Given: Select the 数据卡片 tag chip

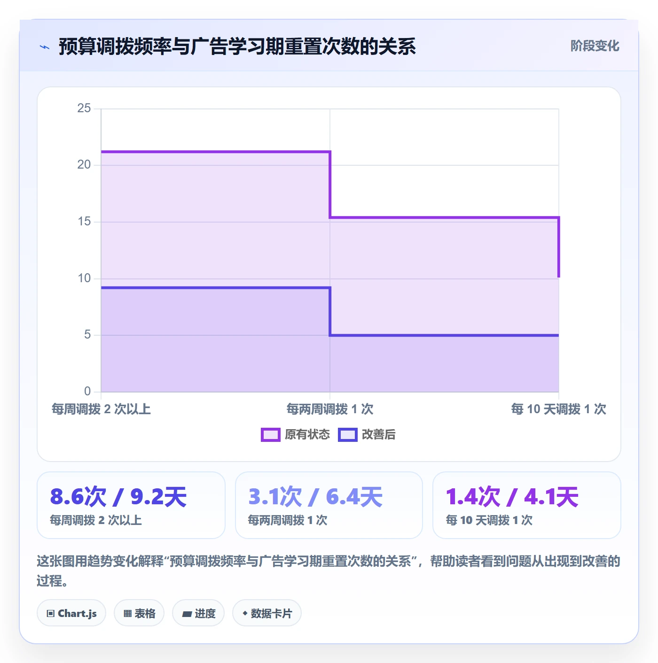Looking at the screenshot, I should [267, 613].
